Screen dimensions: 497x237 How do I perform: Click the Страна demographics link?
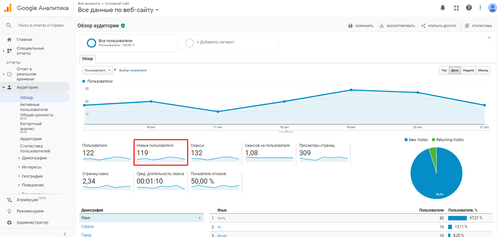coord(87,227)
